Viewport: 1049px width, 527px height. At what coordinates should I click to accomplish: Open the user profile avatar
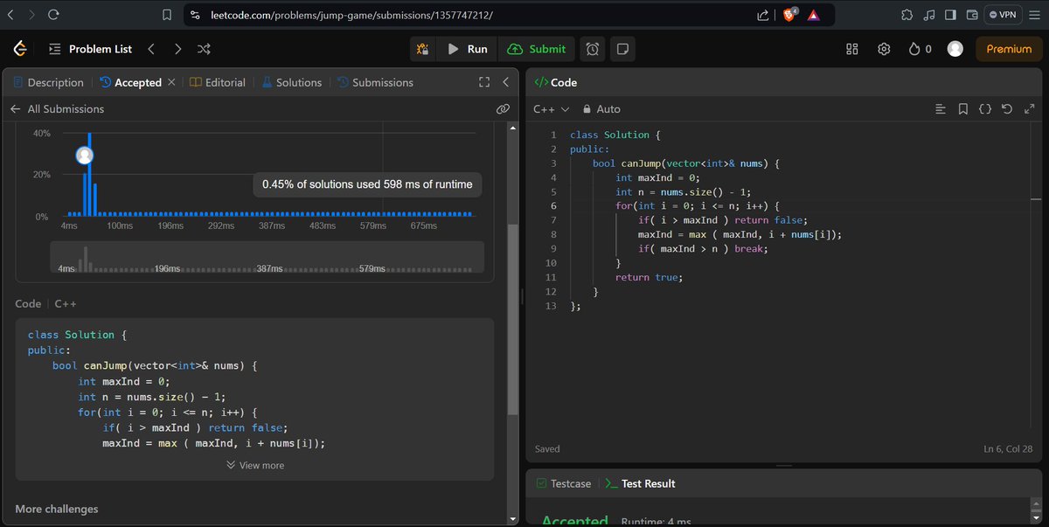click(955, 49)
